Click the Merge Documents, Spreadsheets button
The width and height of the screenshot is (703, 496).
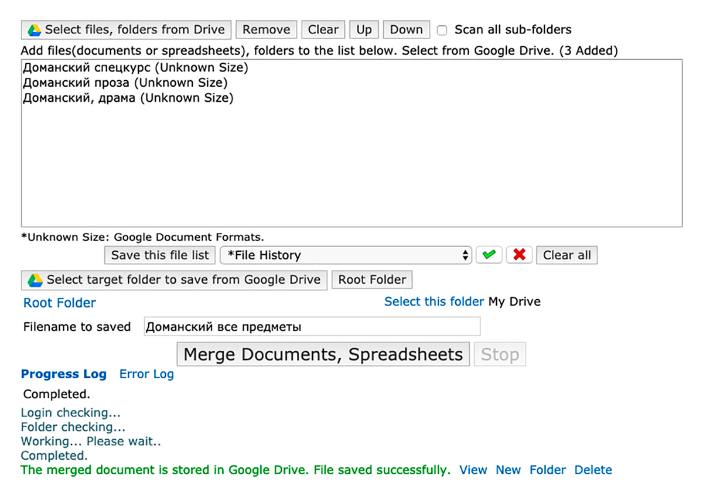point(323,355)
